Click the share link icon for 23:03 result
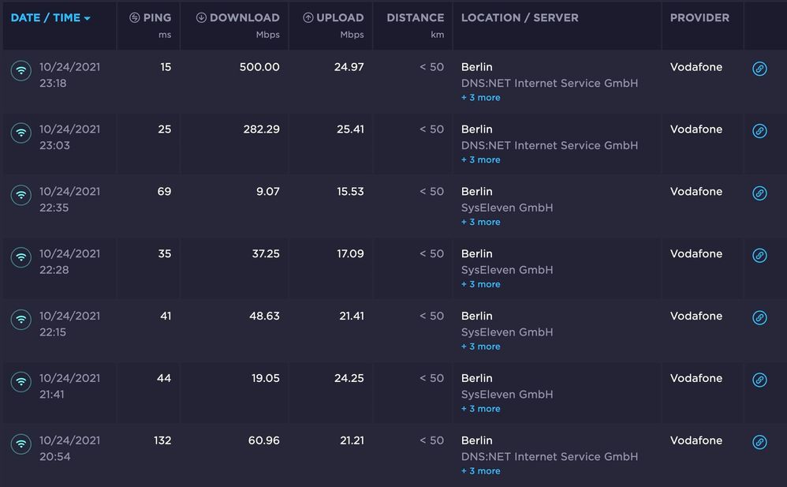 coord(759,131)
